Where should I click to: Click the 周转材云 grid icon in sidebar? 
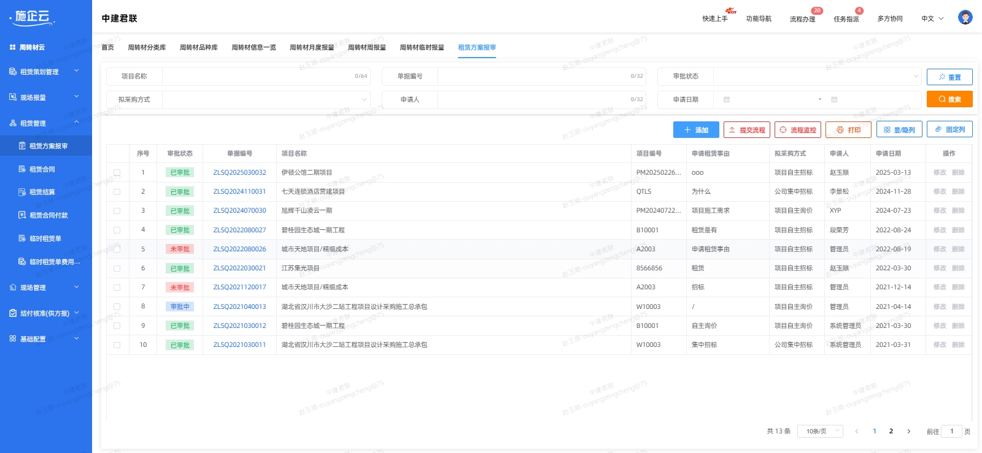click(12, 47)
